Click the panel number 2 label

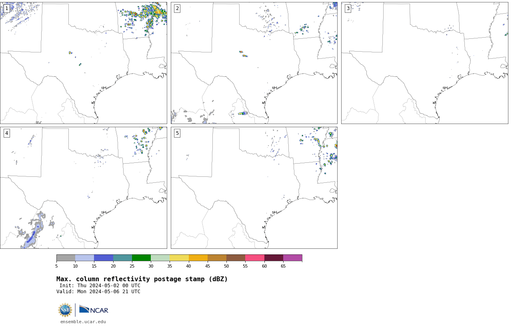pos(177,8)
